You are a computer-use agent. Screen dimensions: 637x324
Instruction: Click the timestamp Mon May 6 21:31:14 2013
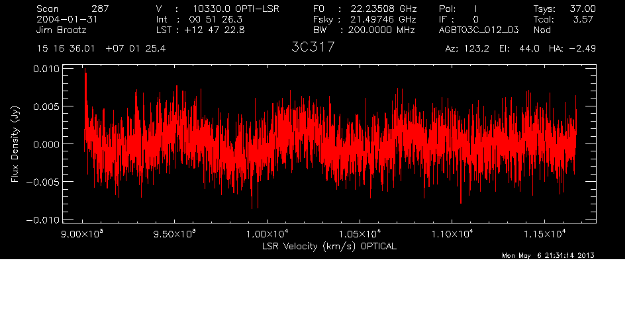point(548,255)
